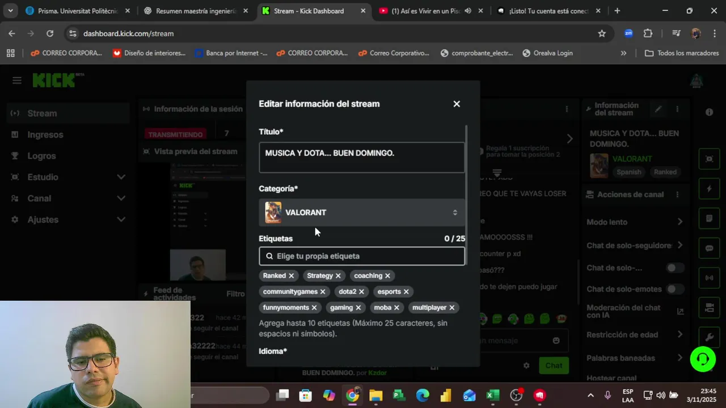Image resolution: width=726 pixels, height=408 pixels.
Task: Click the address bar URL
Action: click(128, 33)
